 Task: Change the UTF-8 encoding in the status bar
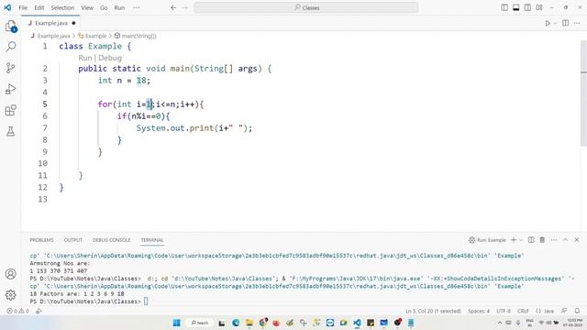(504, 311)
